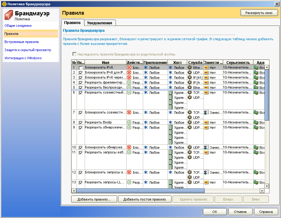The height and width of the screenshot is (218, 281).
Task: Switch to the Правила tab
Action: [73, 23]
